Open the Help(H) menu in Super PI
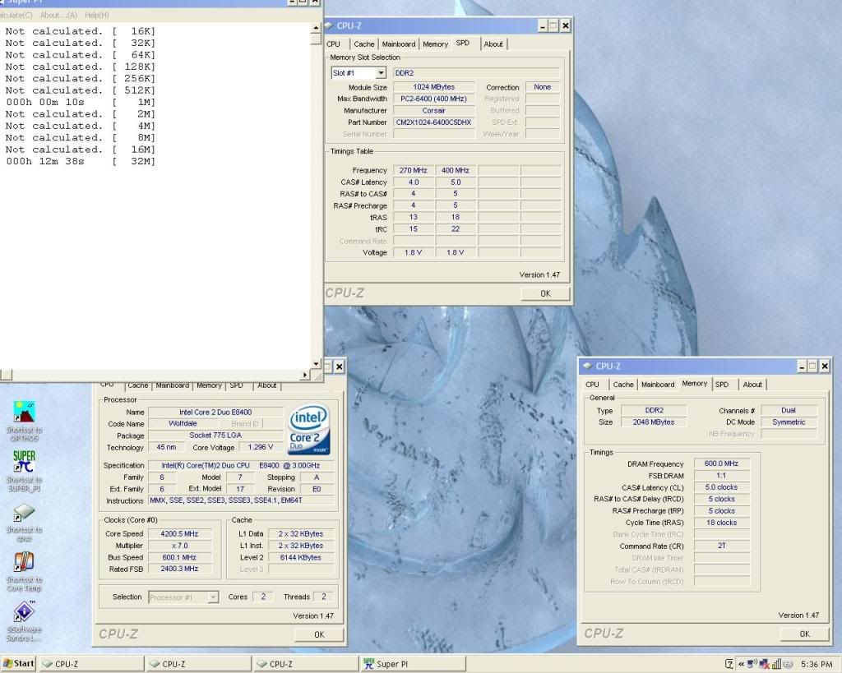842x673 pixels. point(97,15)
